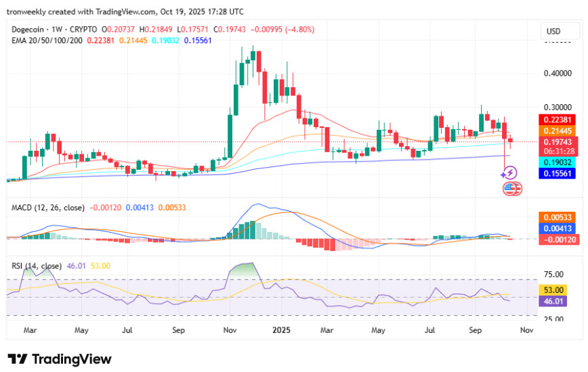Click the Dogecoin symbol title in legend
This screenshot has width=588, height=372.
tap(32, 30)
